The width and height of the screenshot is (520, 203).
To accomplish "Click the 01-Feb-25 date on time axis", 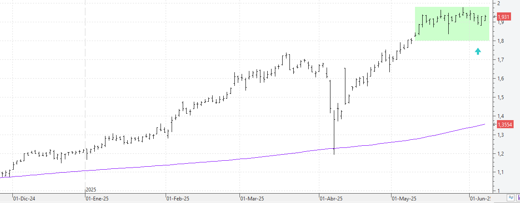I will coord(177,199).
